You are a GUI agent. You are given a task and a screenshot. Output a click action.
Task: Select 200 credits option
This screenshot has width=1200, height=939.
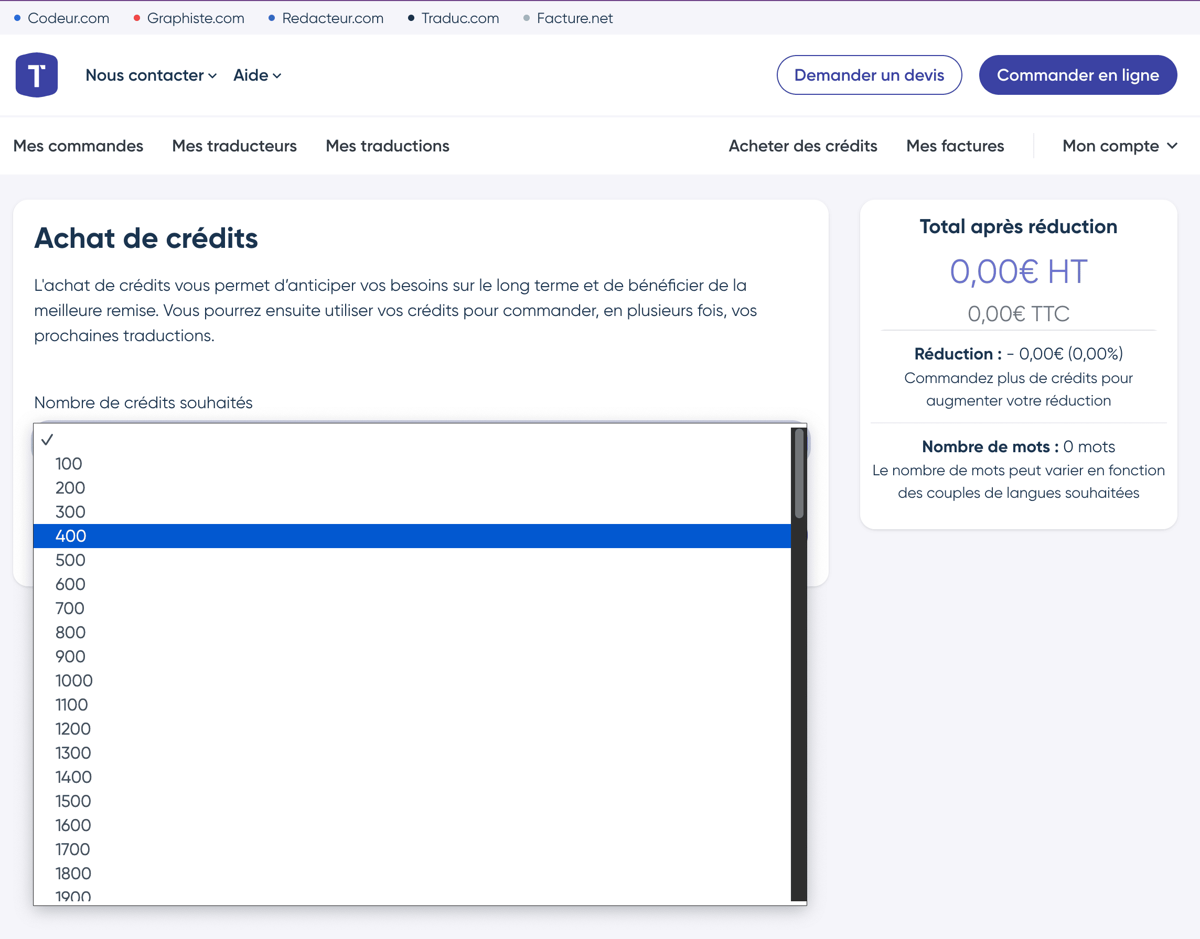click(x=412, y=488)
